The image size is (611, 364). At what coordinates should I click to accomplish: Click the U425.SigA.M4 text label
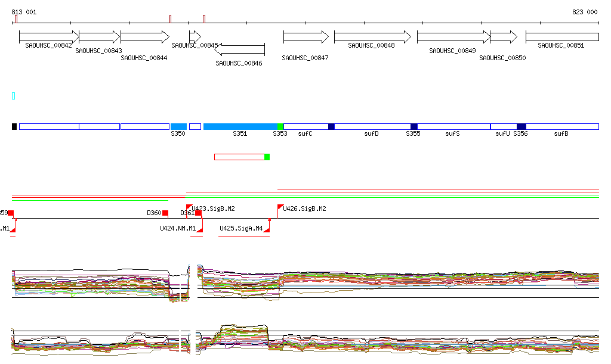click(x=241, y=228)
